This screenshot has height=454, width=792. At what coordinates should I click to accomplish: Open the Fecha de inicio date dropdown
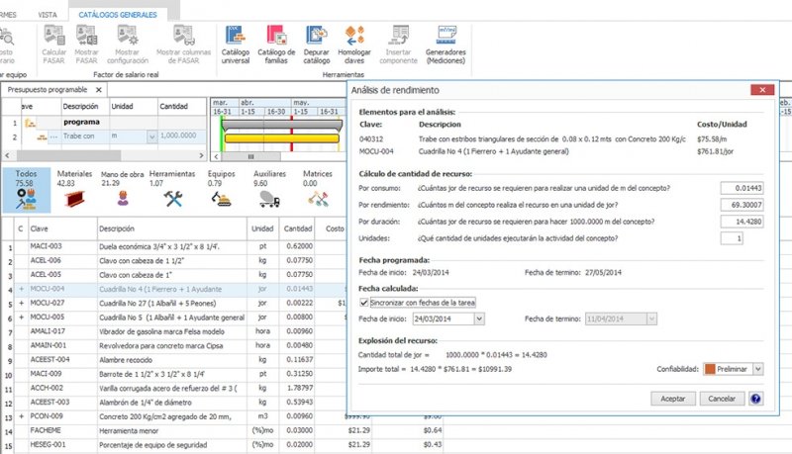(480, 318)
